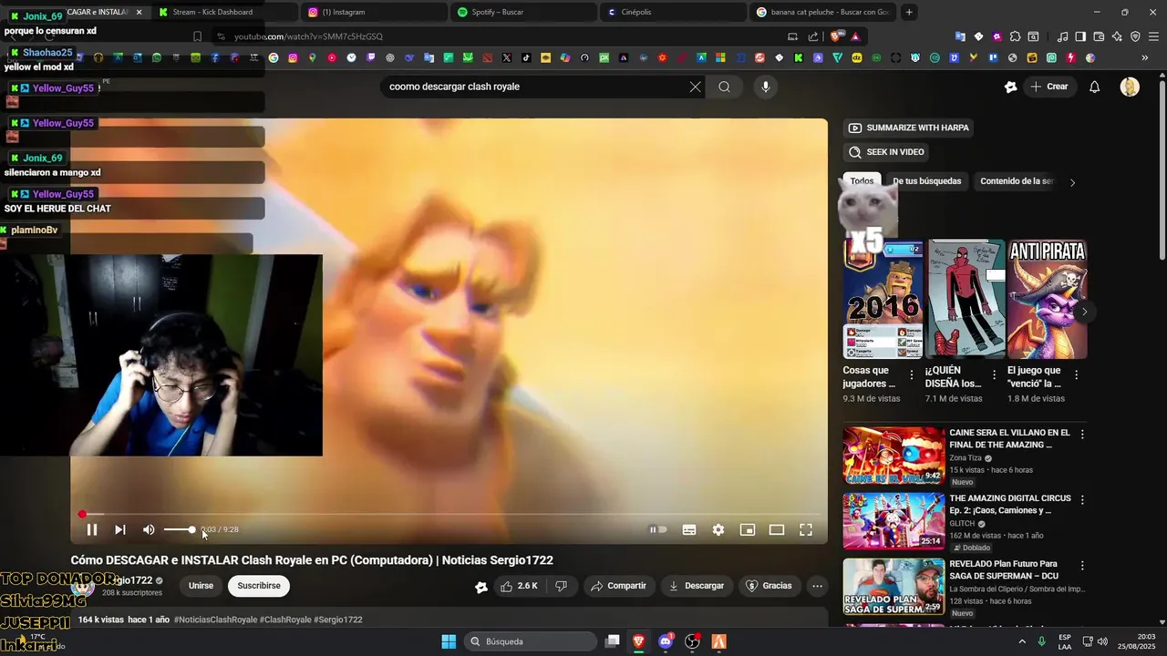This screenshot has height=656, width=1167.
Task: Select the 'Contenido de la serie' chip
Action: tap(1017, 181)
